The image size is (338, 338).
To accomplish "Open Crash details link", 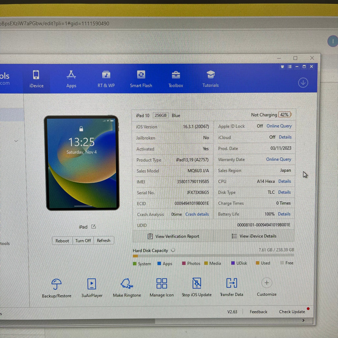I will [x=197, y=214].
